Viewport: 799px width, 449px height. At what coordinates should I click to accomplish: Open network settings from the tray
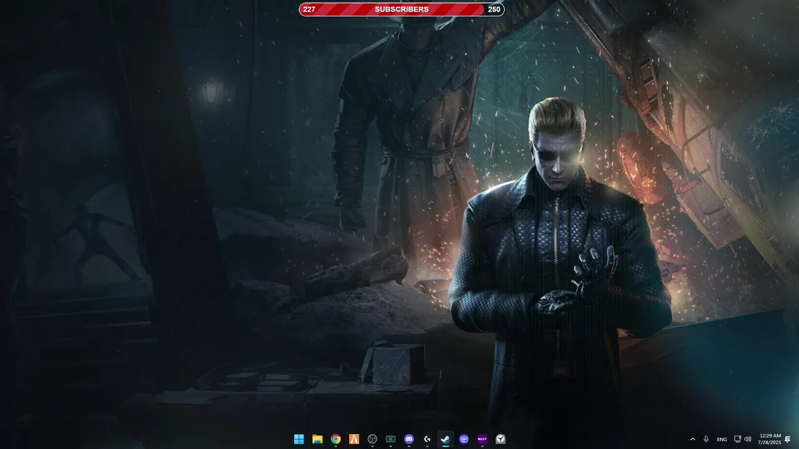(x=738, y=439)
